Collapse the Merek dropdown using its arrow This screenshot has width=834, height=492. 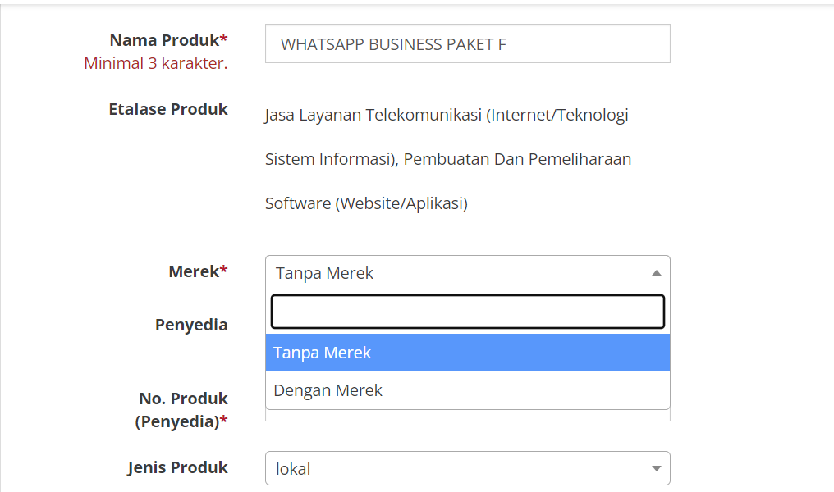(657, 273)
